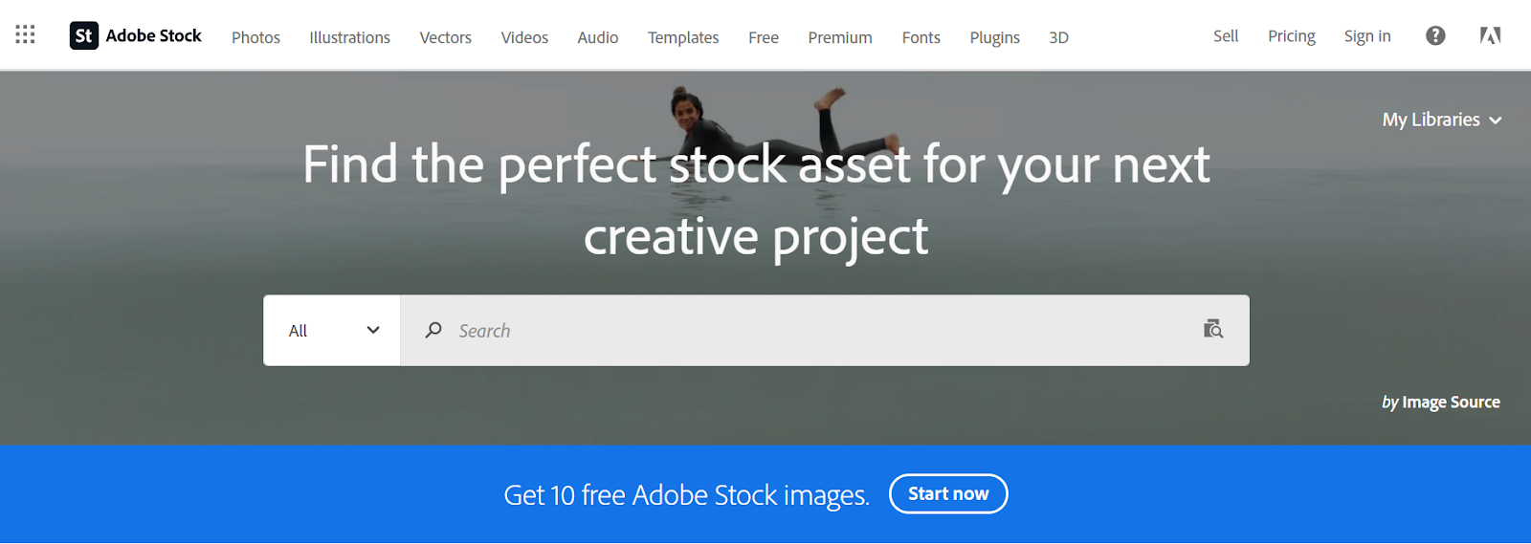Open the Photos menu item
The width and height of the screenshot is (1531, 544).
click(x=255, y=37)
